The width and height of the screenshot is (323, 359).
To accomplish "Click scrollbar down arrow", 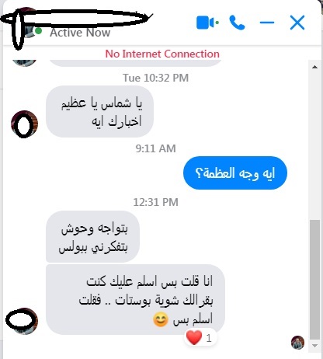I will coord(314,346).
